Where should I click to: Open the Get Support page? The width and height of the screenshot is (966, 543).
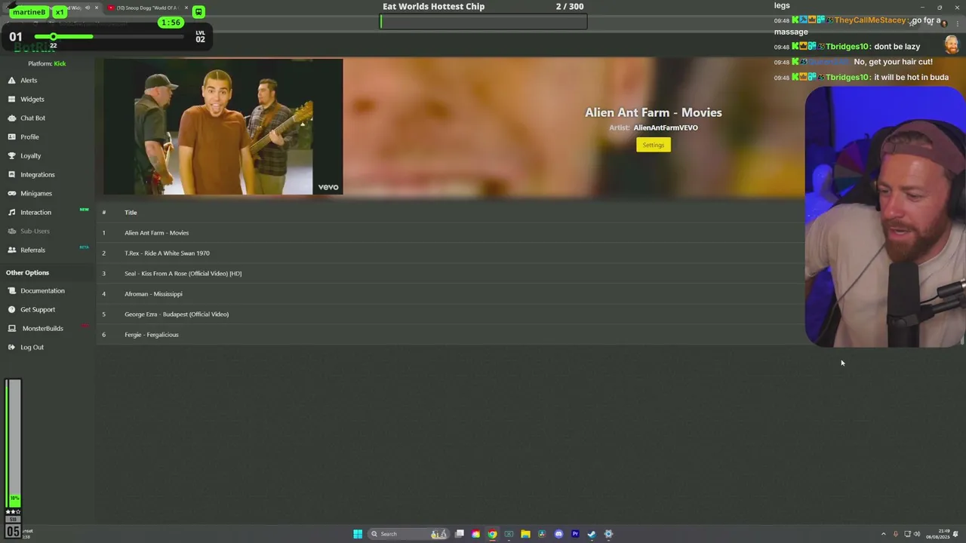(x=38, y=309)
